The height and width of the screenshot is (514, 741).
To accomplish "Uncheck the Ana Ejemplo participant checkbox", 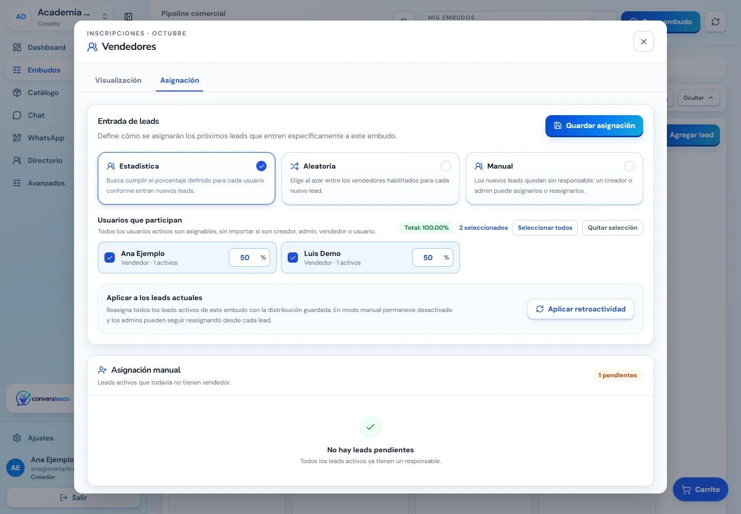I will pos(110,258).
